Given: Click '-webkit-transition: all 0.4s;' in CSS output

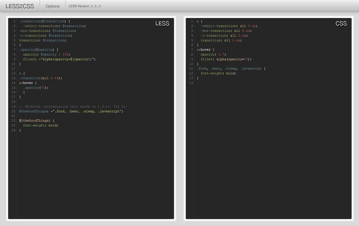Looking at the screenshot, I should (229, 26).
